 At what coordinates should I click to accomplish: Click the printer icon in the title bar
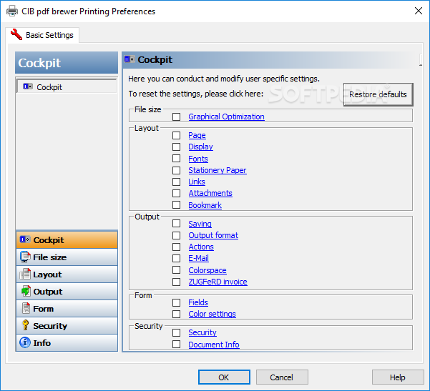[12, 11]
